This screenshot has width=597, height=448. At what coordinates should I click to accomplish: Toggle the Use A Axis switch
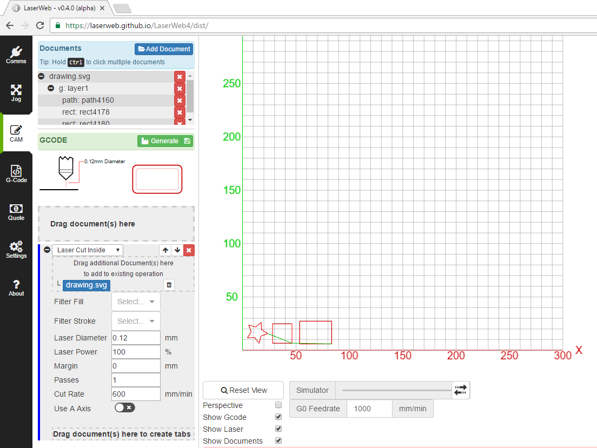[x=125, y=407]
